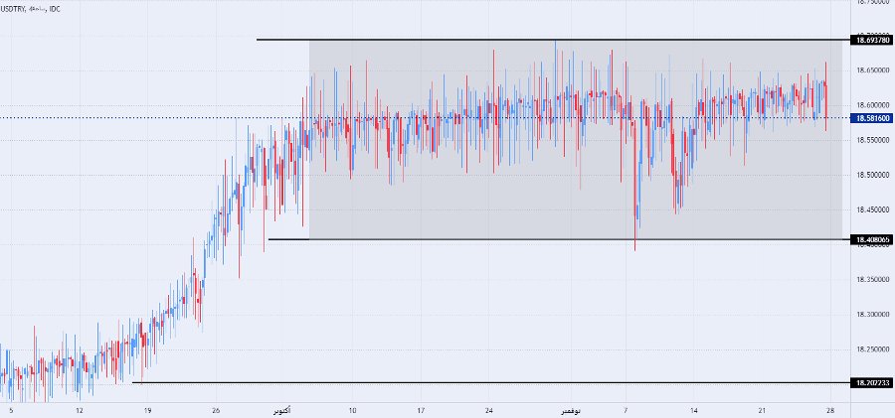Click the 18.550000 price axis label
This screenshot has width=895, height=418.
[873, 140]
